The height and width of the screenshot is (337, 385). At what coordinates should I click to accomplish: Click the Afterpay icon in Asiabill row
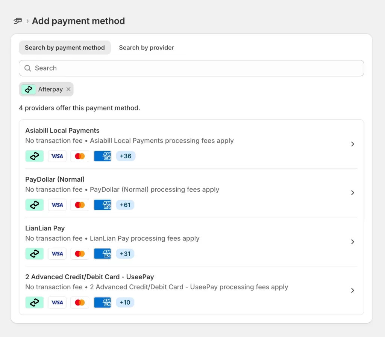[x=35, y=156]
